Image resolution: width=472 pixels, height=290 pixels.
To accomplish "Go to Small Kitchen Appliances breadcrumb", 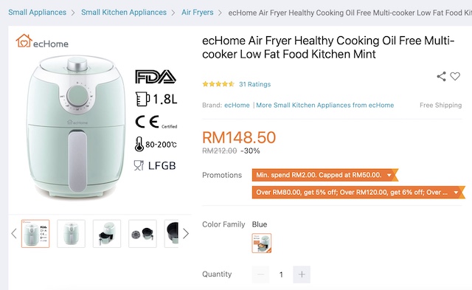I will click(x=124, y=13).
